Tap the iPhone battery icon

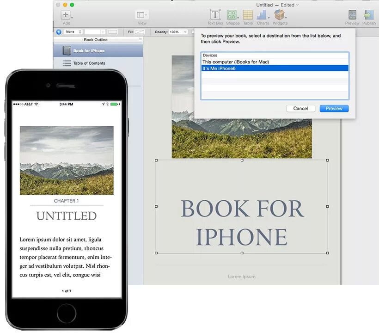[114, 104]
